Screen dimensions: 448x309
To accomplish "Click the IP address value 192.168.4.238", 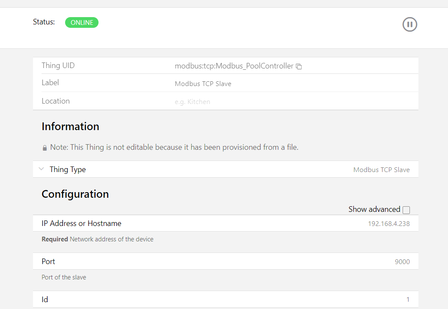I will [x=388, y=223].
